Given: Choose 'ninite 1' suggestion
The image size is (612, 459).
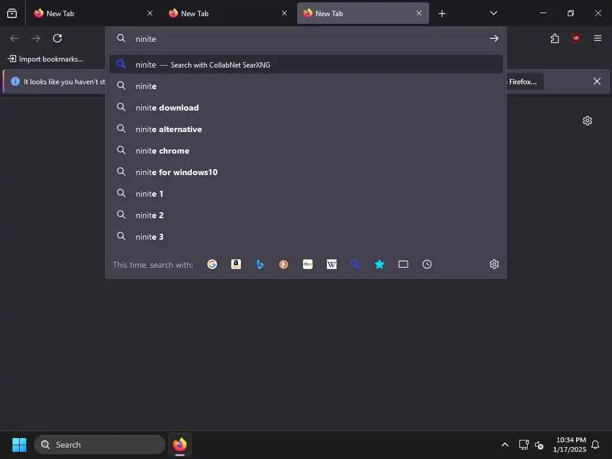Looking at the screenshot, I should 306,193.
